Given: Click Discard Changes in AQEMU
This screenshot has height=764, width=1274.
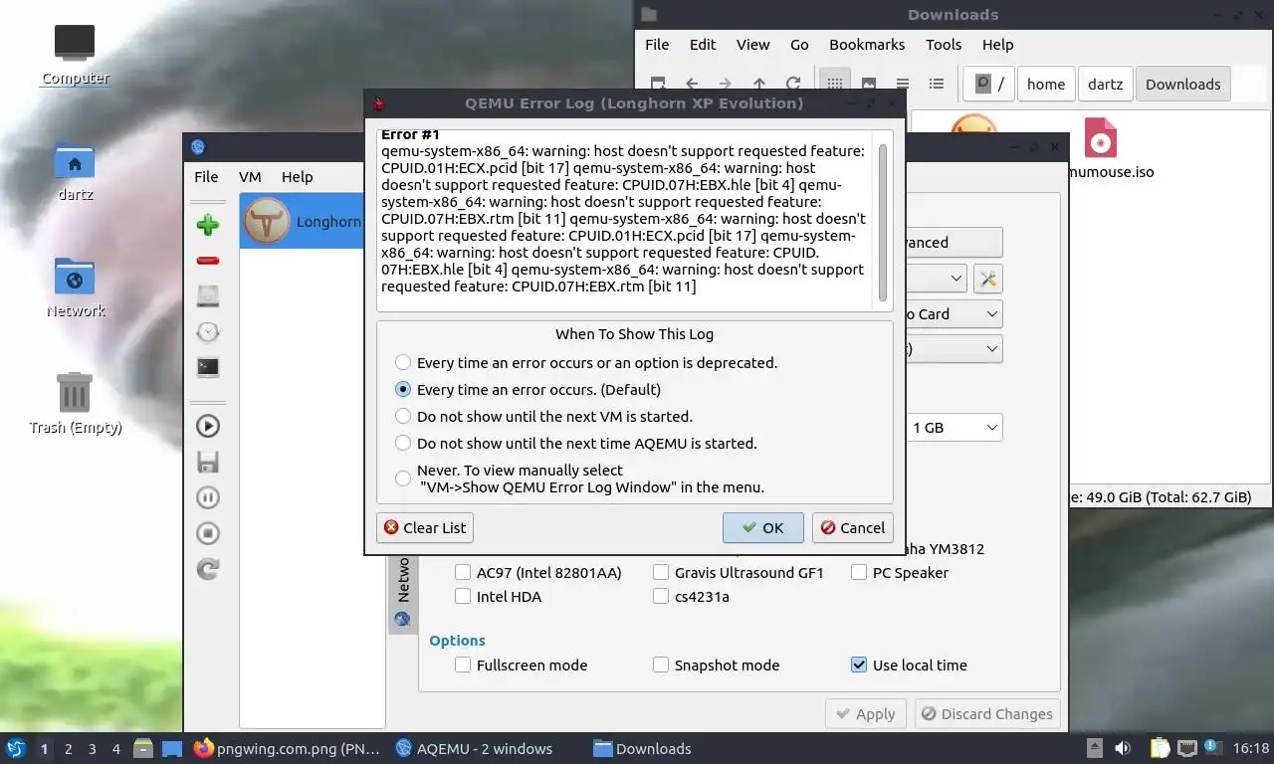Looking at the screenshot, I should (x=985, y=714).
